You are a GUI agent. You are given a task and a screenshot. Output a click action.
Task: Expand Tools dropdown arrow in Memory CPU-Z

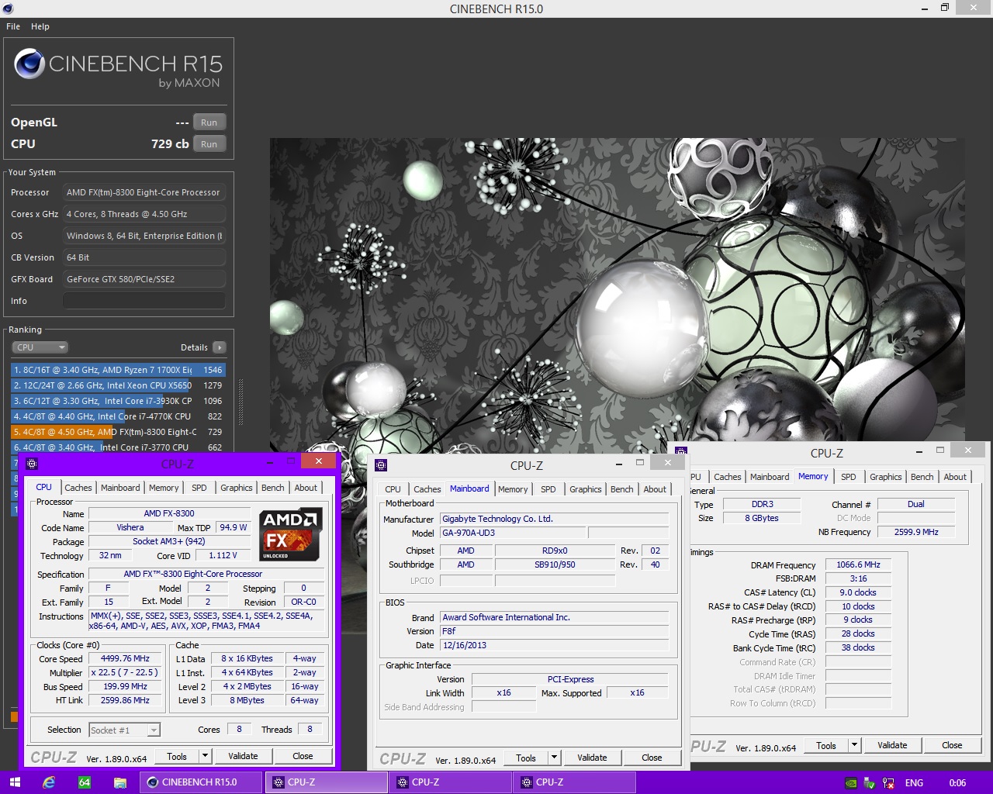click(854, 745)
